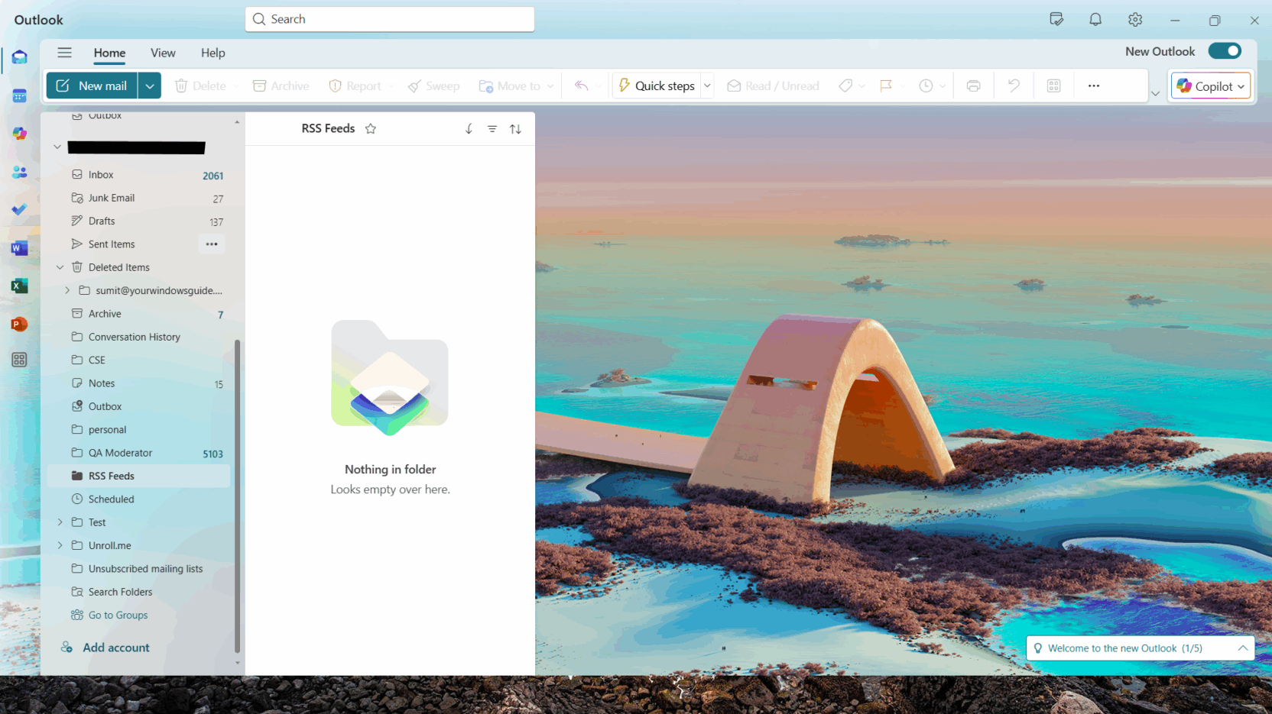Open PowerPoint from the app sidebar
This screenshot has width=1272, height=714.
(19, 324)
